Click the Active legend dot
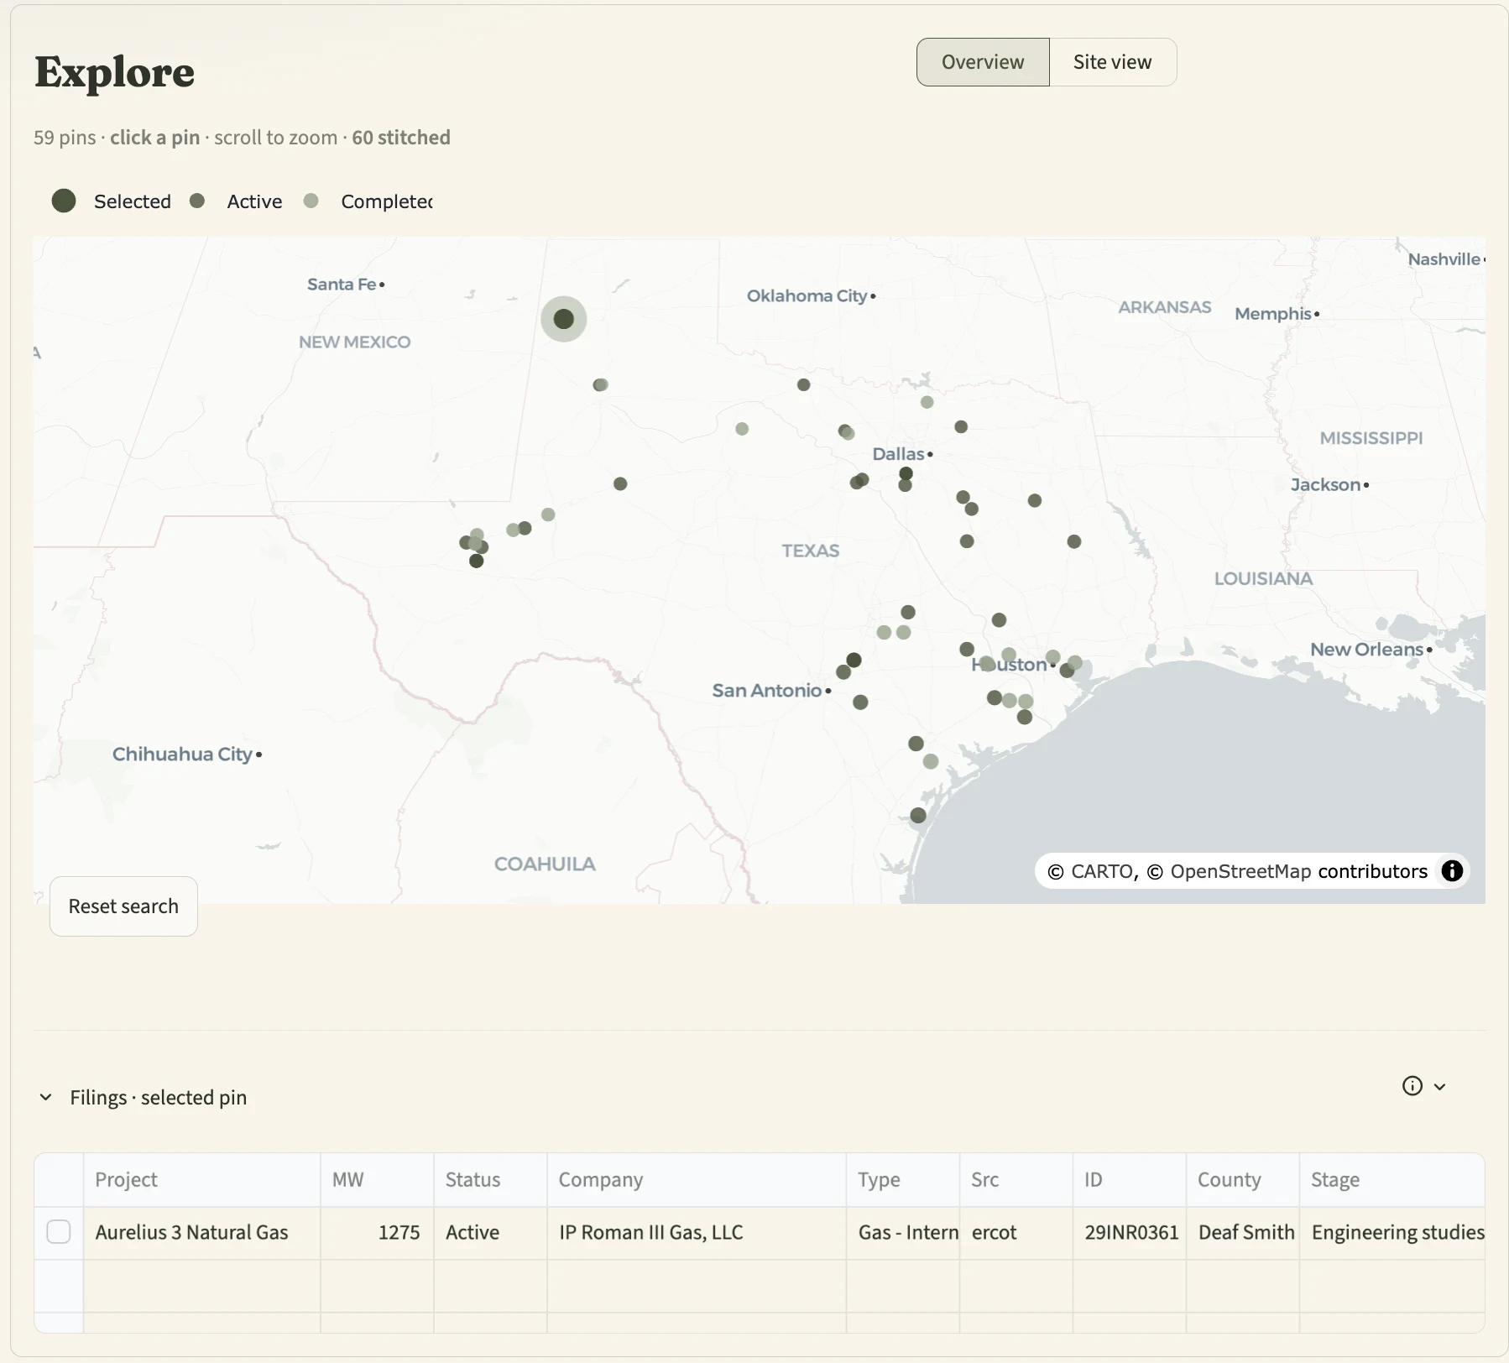The height and width of the screenshot is (1363, 1509). [197, 201]
